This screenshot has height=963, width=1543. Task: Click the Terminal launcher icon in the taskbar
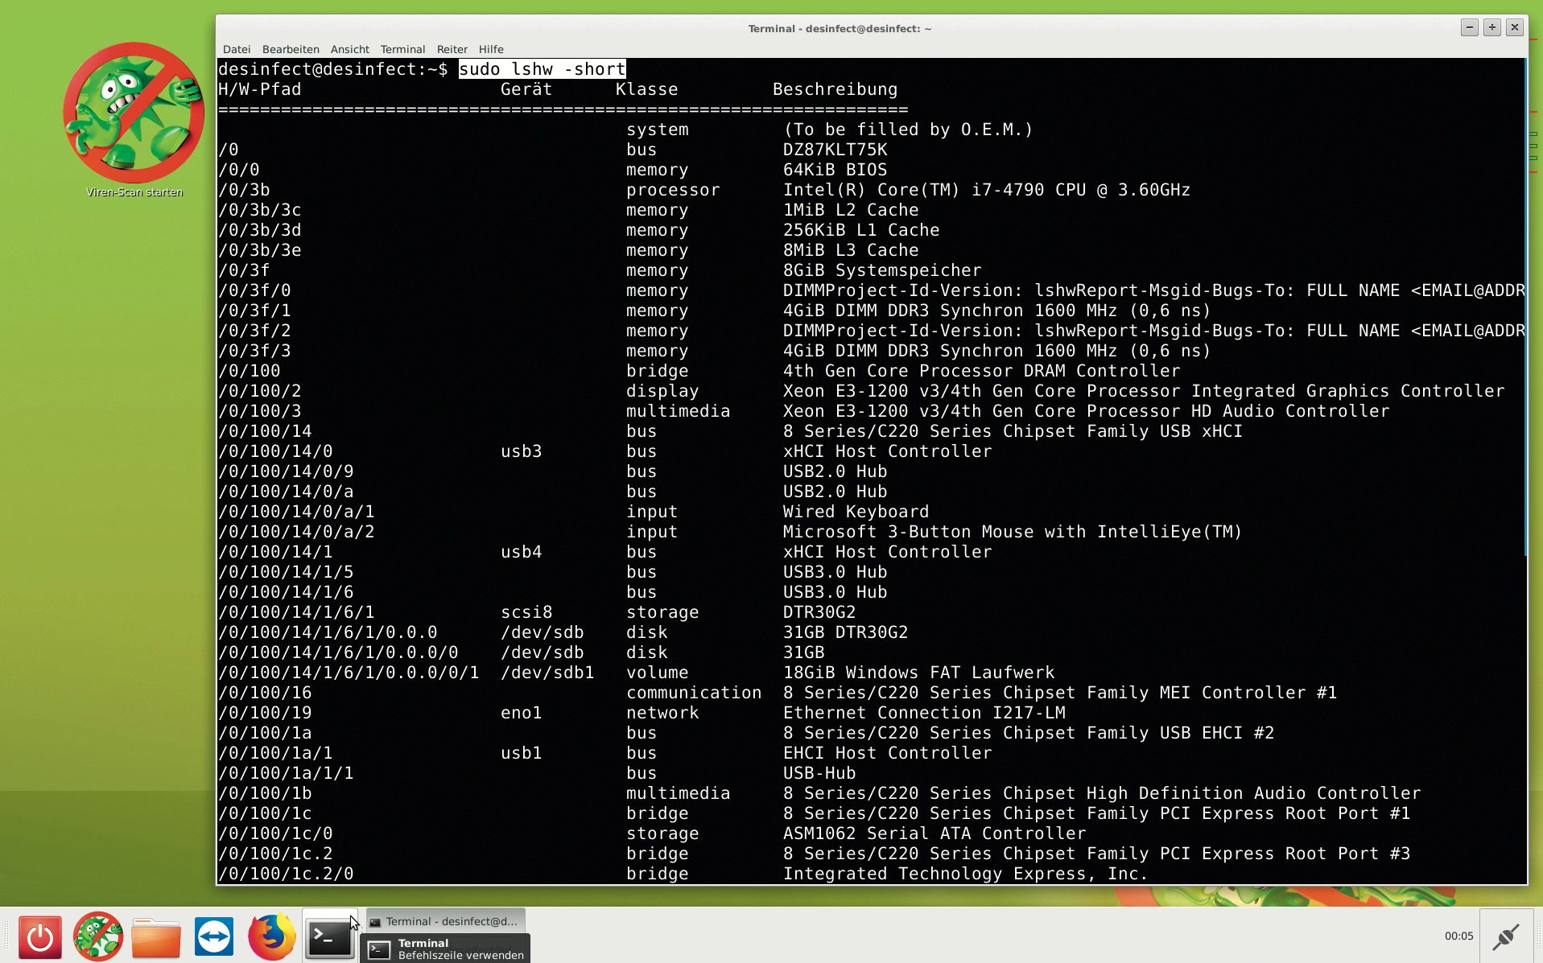(329, 937)
